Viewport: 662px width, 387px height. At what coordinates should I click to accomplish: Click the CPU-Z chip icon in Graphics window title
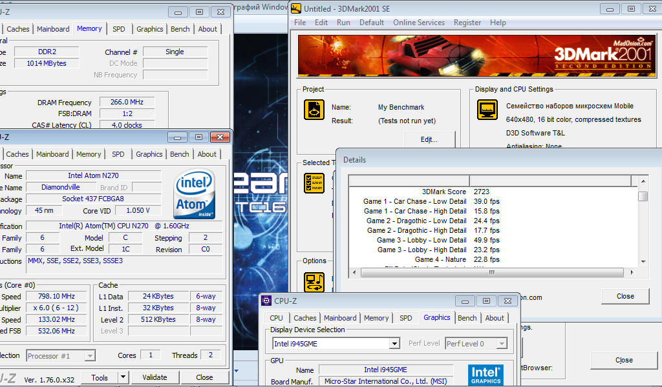tap(266, 301)
